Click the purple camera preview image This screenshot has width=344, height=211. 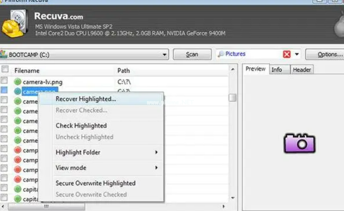(x=300, y=144)
